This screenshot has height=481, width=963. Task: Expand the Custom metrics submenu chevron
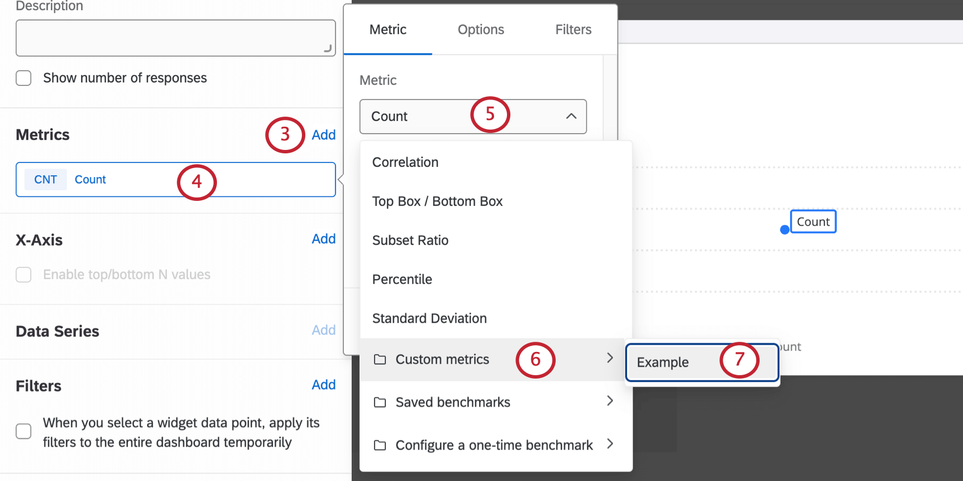[x=610, y=358]
